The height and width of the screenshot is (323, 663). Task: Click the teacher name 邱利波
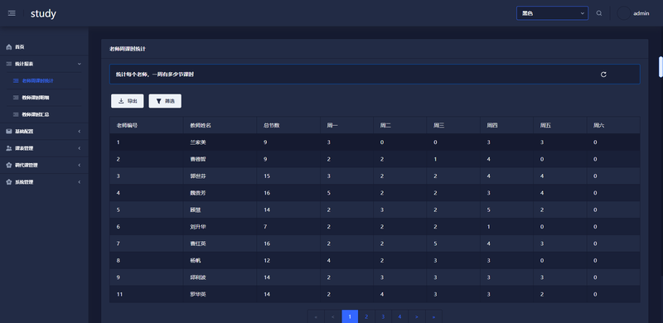[x=198, y=277]
